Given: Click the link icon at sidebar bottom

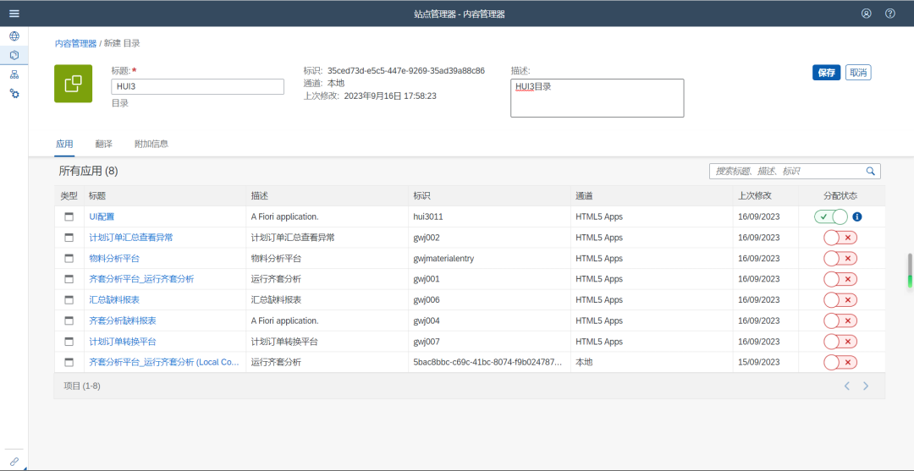Looking at the screenshot, I should tap(14, 461).
